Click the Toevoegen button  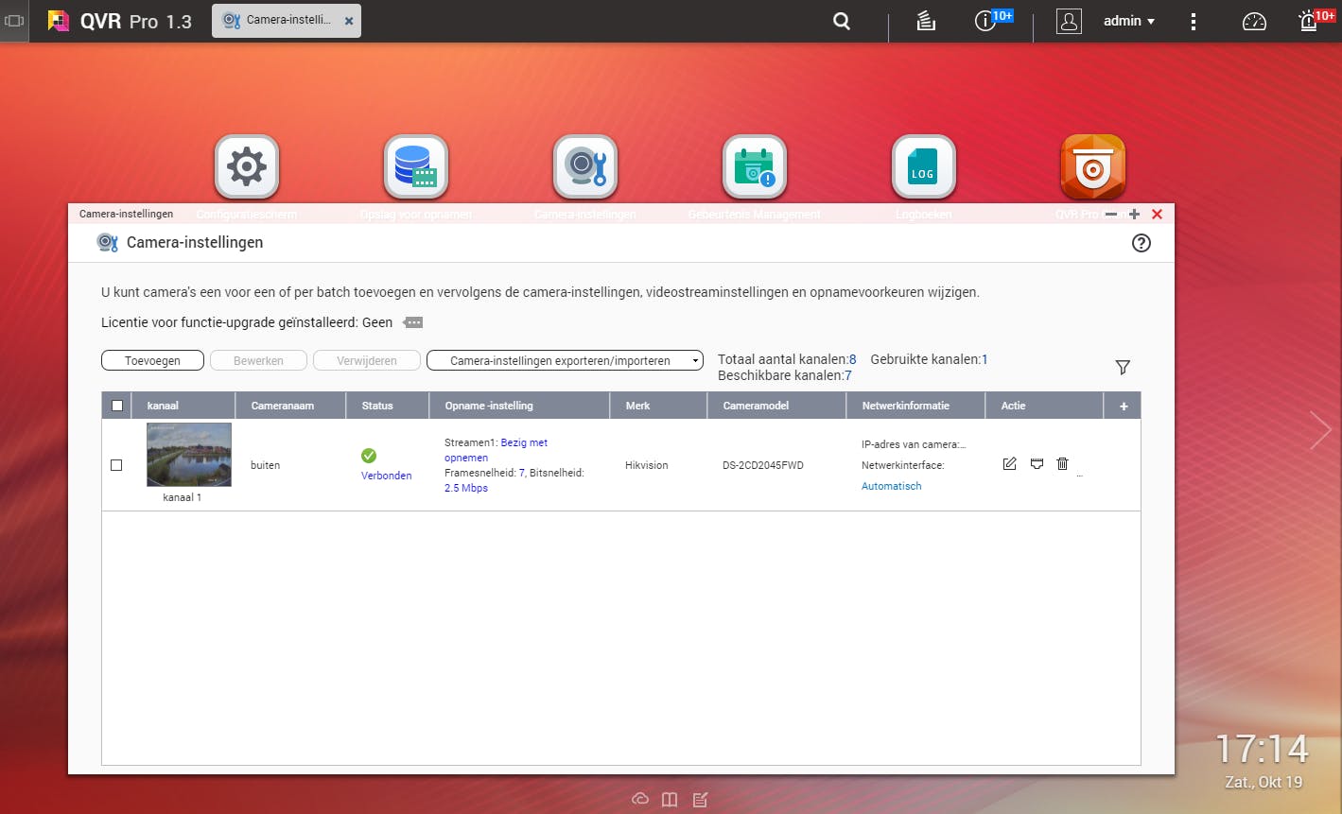[153, 360]
